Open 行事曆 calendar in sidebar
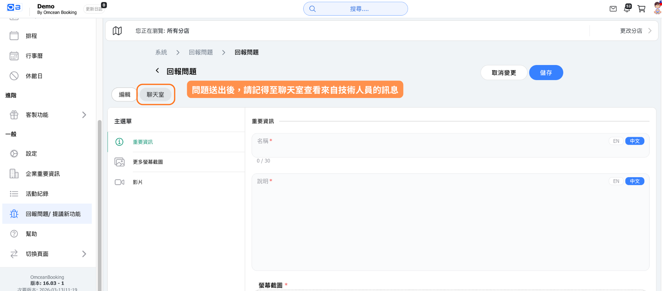 (34, 56)
